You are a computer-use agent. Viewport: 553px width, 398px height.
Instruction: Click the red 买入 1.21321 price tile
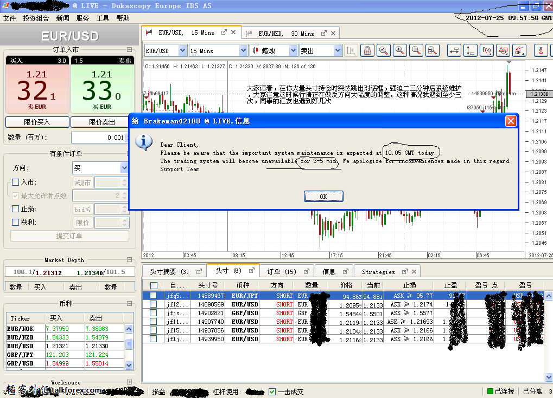(37, 84)
